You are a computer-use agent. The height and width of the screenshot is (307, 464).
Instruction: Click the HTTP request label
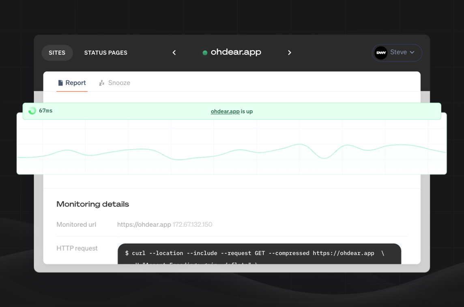77,248
